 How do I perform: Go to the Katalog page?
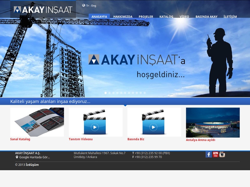tap(166, 17)
